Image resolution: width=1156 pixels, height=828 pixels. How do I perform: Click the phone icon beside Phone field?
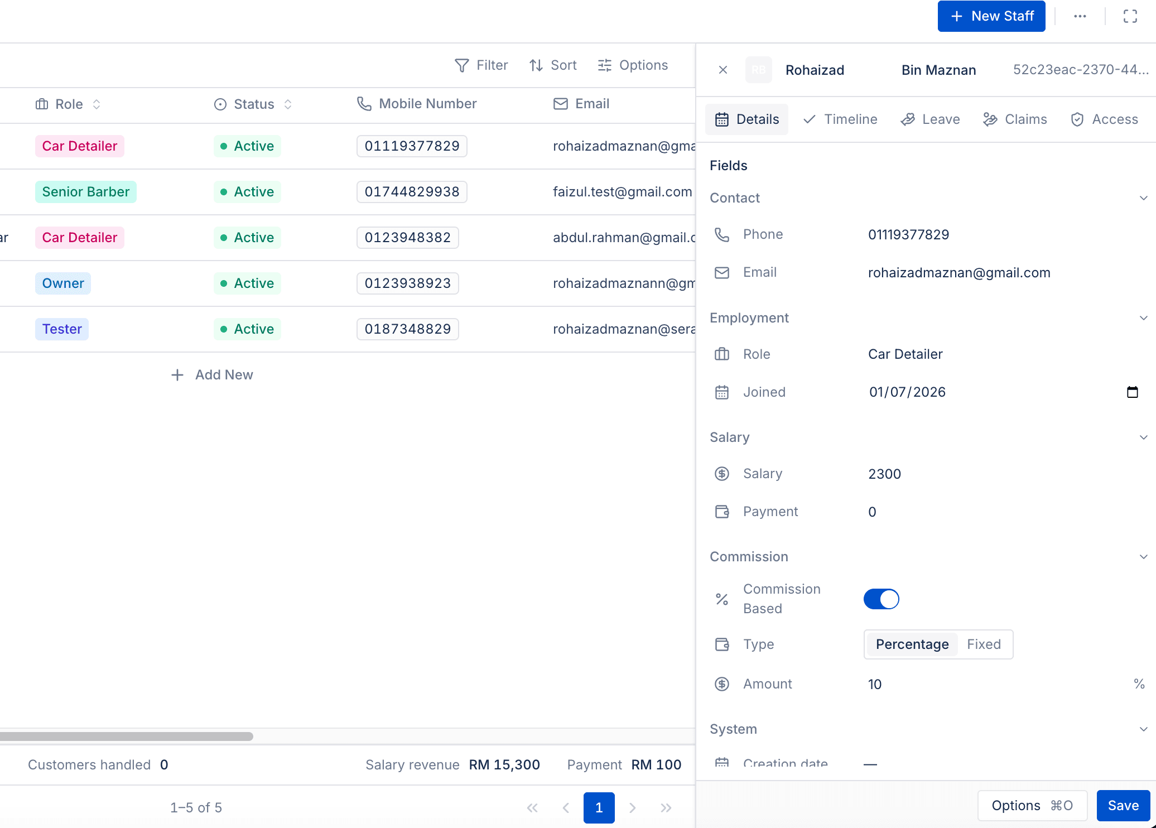722,234
